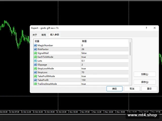Click the parameter list vertical scrollbar thumb

(x=130, y=49)
